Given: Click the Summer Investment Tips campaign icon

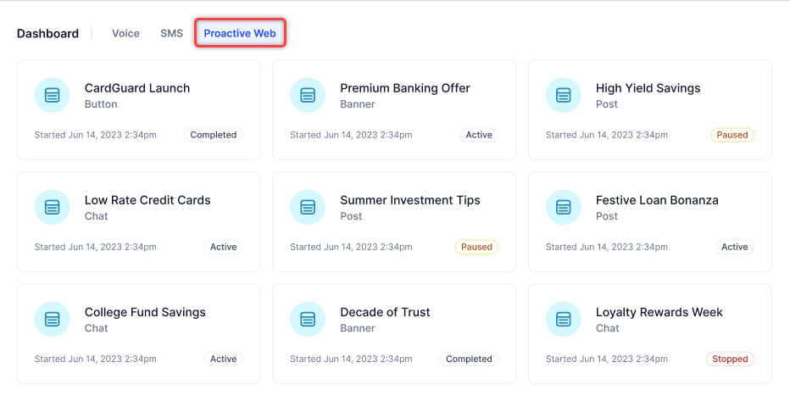Looking at the screenshot, I should [308, 207].
